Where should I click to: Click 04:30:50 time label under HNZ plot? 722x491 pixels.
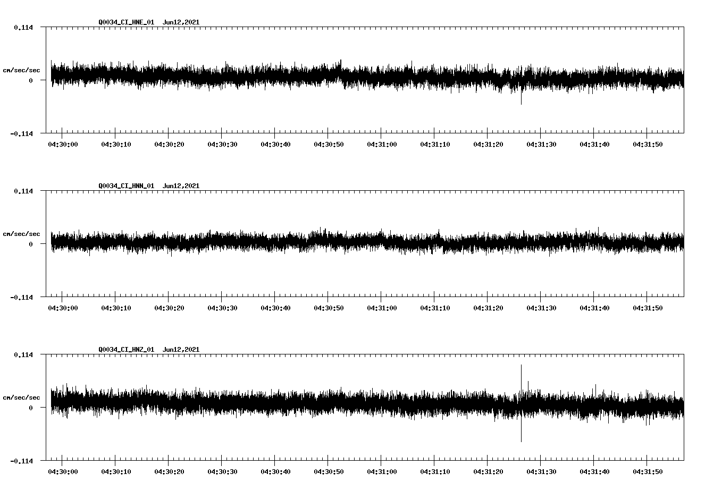(329, 472)
